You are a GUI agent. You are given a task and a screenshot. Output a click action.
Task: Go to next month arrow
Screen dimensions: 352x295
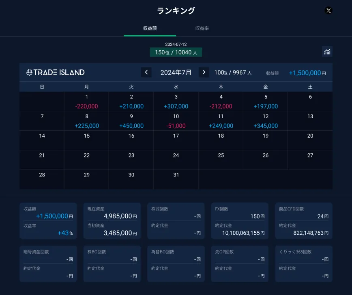tap(204, 72)
